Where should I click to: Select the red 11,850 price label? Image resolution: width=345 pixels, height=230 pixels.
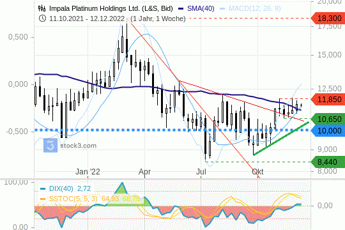tap(328, 100)
